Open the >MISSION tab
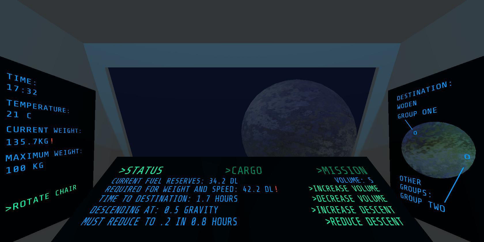484x242 pixels. [342, 171]
